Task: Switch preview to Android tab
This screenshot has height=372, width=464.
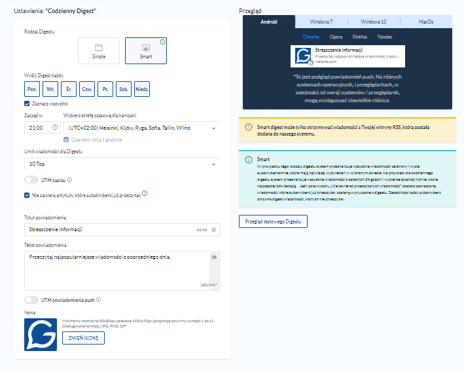Action: point(269,22)
